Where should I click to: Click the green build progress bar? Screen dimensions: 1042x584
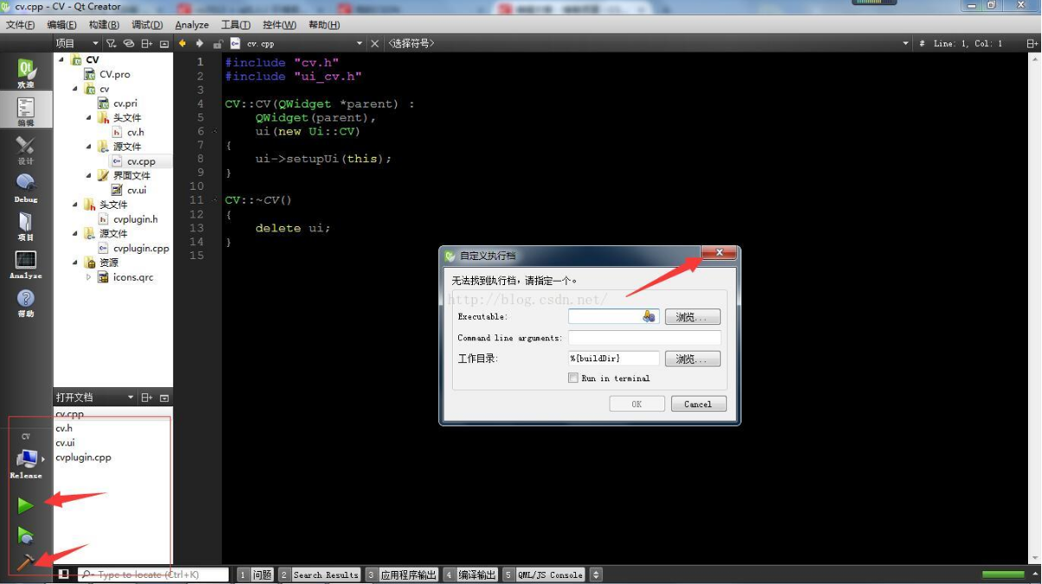click(x=1003, y=574)
